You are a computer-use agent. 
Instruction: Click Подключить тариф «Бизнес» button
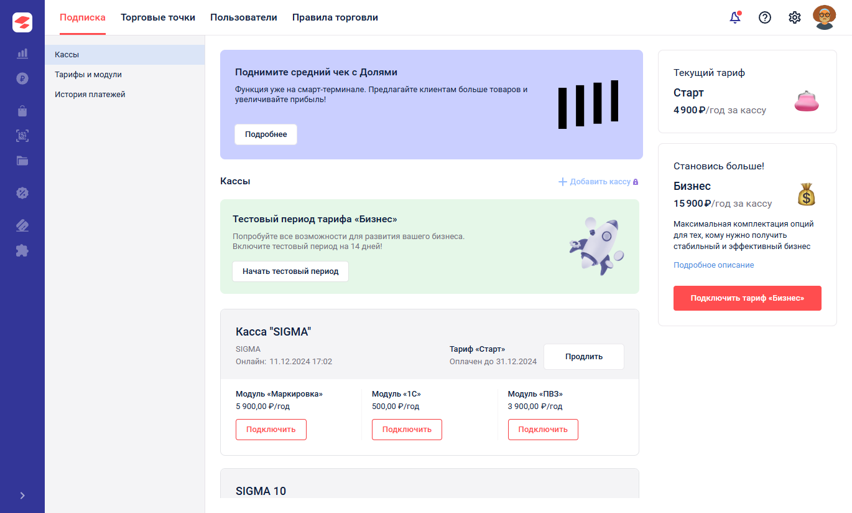click(x=747, y=298)
